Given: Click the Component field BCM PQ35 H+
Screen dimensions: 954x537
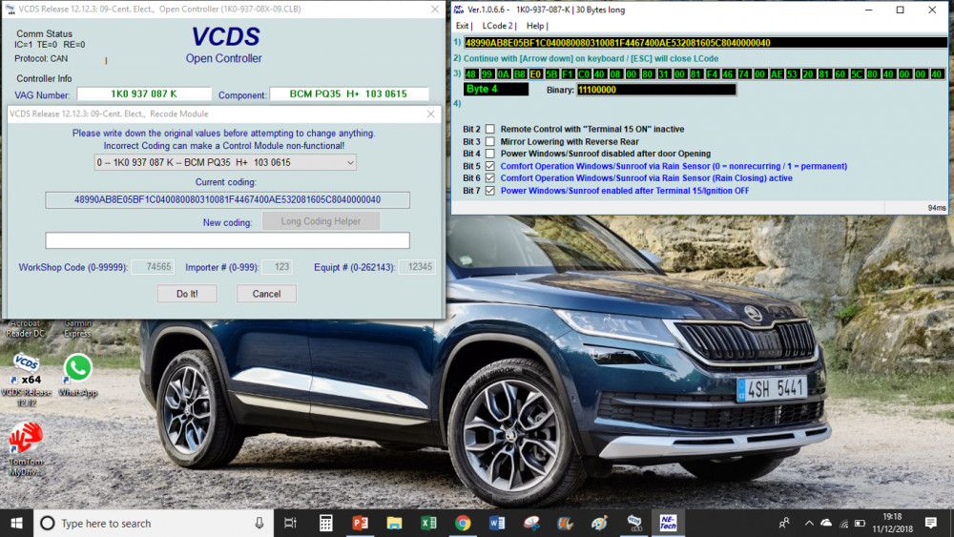Looking at the screenshot, I should [x=348, y=94].
